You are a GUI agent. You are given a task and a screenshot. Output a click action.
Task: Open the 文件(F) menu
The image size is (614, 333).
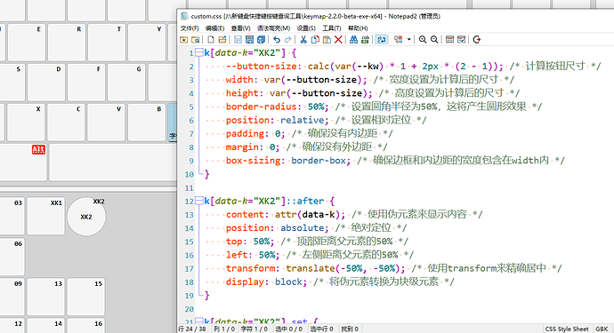[x=190, y=28]
